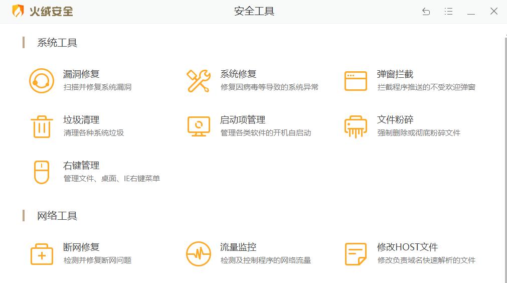Screen dimensions: 507x283
Task: Select the 垃圾清理 title text
Action: (x=81, y=119)
